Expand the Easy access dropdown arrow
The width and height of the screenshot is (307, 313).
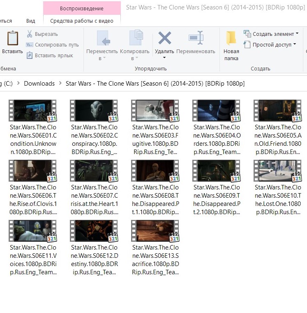click(295, 44)
